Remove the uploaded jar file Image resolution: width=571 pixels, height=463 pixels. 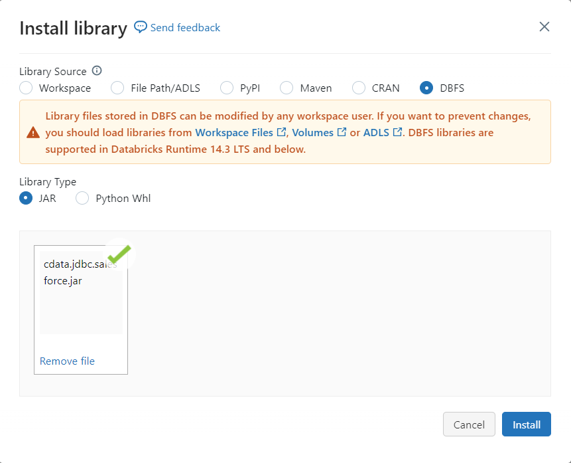67,361
